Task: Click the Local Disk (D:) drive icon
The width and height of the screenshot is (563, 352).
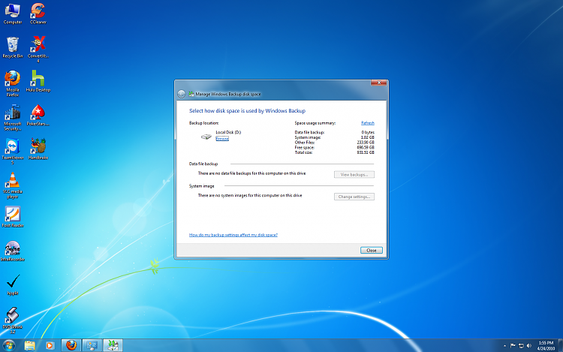Action: [x=206, y=137]
